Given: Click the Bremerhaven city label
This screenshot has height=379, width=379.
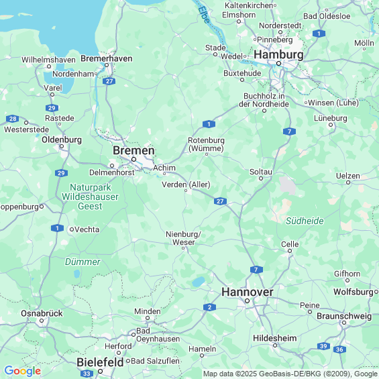Looking at the screenshot, I should (107, 58).
